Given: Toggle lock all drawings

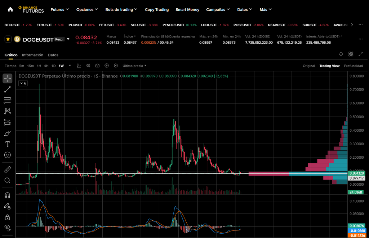Looking at the screenshot, I should coord(8,217).
